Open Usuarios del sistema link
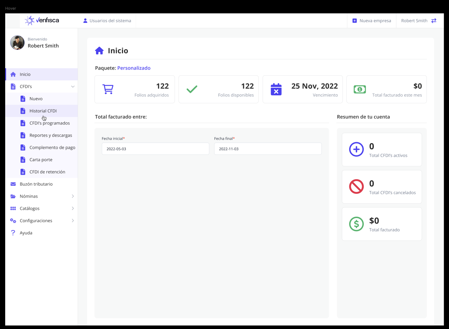The image size is (449, 329). click(x=107, y=21)
